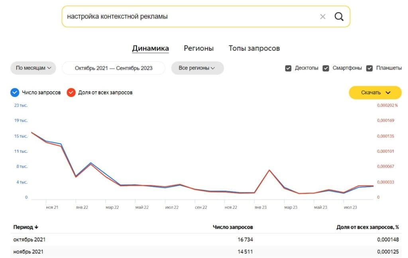408x258 pixels.
Task: Click the 0,000148 share value
Action: tap(388, 240)
